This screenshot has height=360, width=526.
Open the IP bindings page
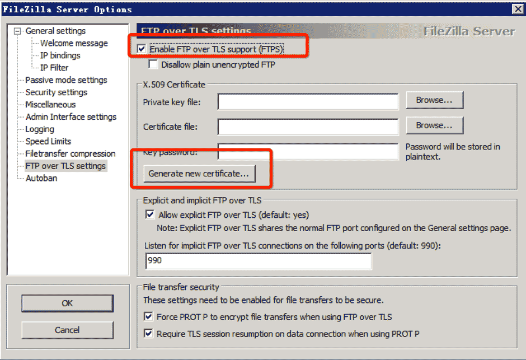tap(60, 55)
